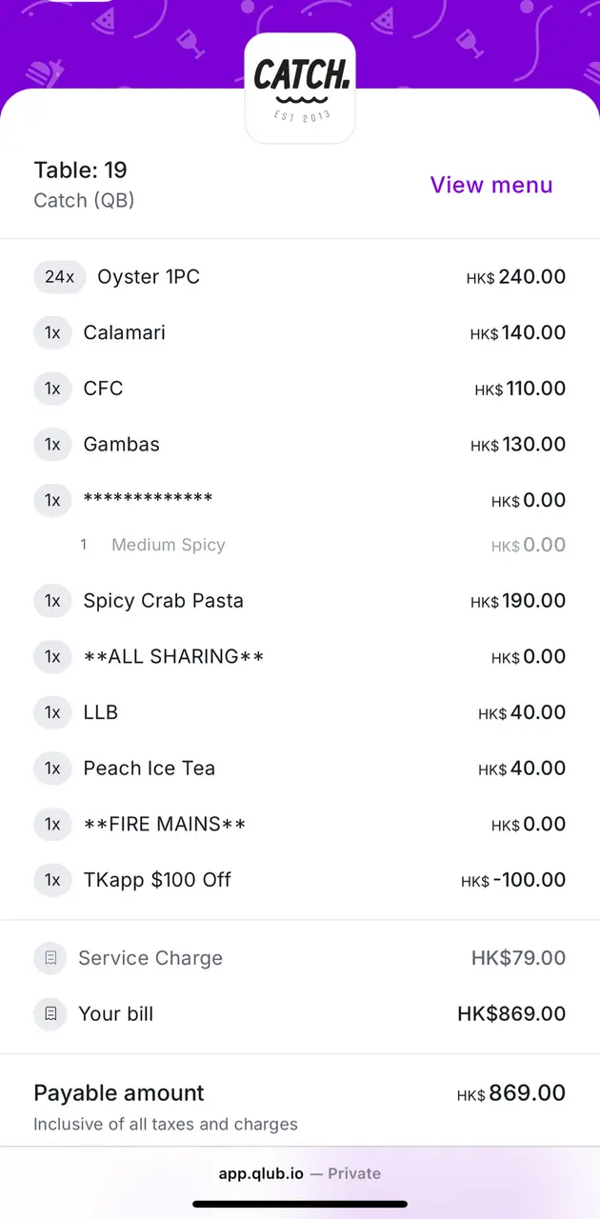The height and width of the screenshot is (1219, 600).
Task: Tap the Payable amount total HK$869.00
Action: click(x=511, y=1093)
